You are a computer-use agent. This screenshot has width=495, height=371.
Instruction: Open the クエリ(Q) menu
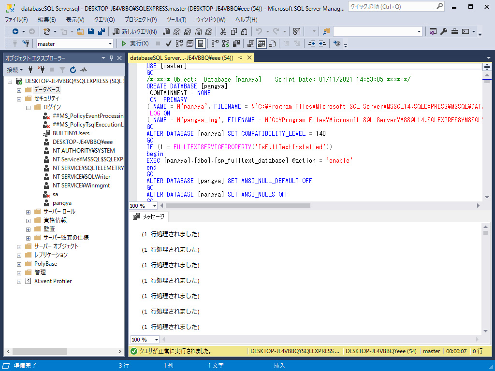pos(104,19)
